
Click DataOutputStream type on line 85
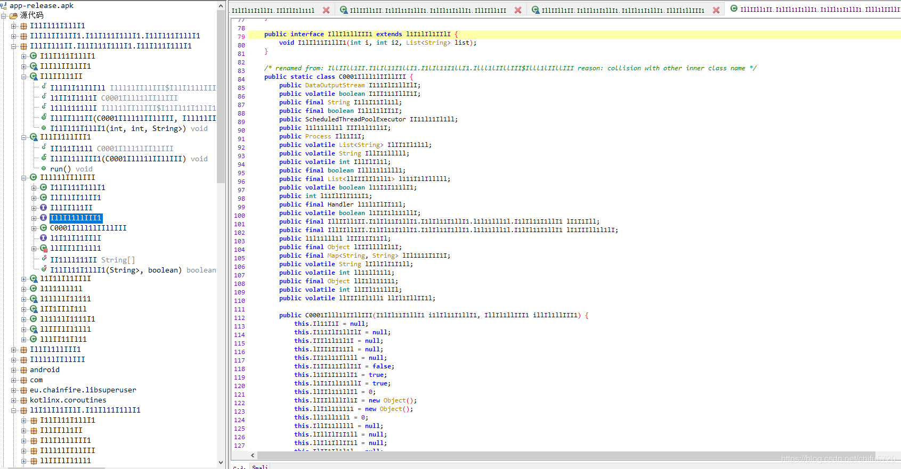[x=335, y=85]
